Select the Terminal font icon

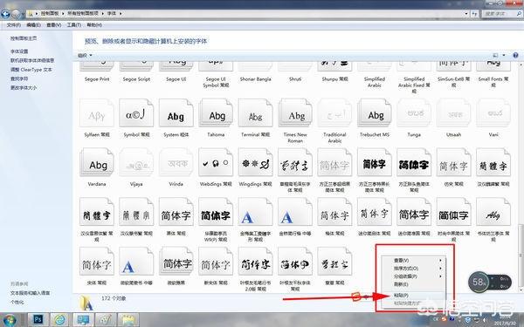coord(255,113)
